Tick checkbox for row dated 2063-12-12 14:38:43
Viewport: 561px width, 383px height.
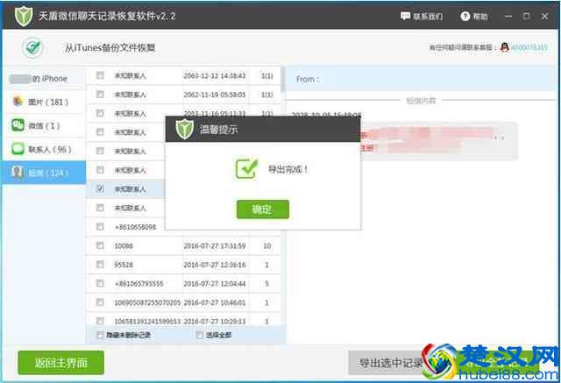point(100,75)
